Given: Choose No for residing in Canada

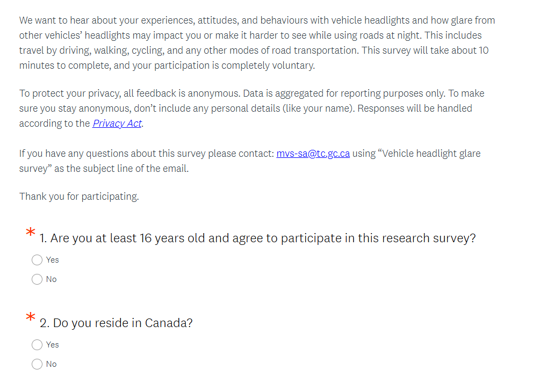Looking at the screenshot, I should (37, 364).
